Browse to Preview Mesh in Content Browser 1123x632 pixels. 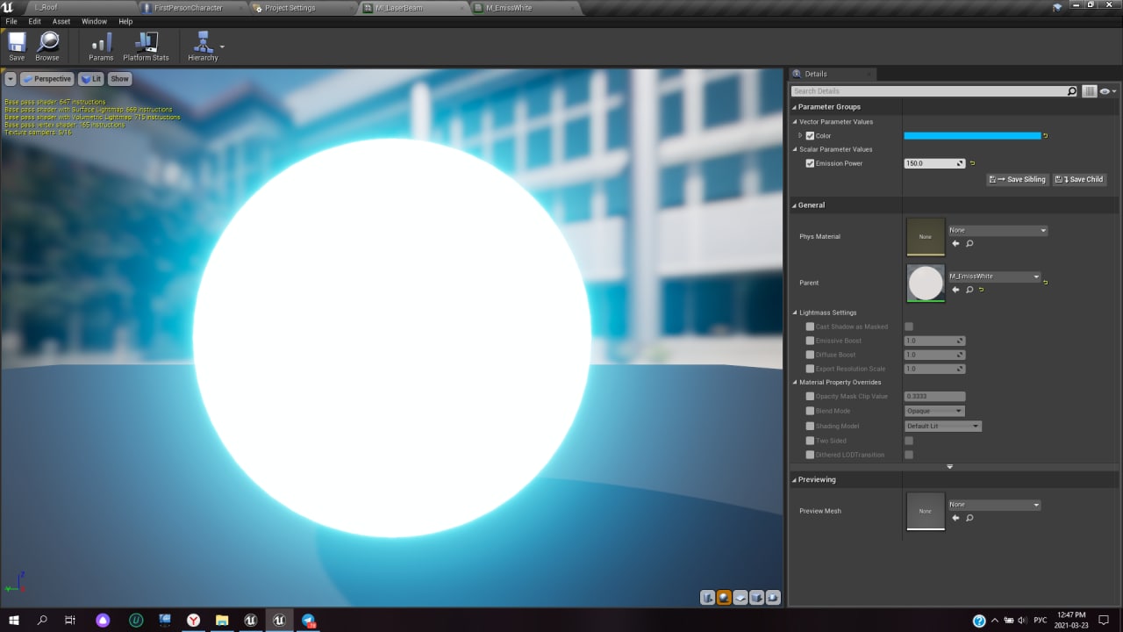point(969,518)
